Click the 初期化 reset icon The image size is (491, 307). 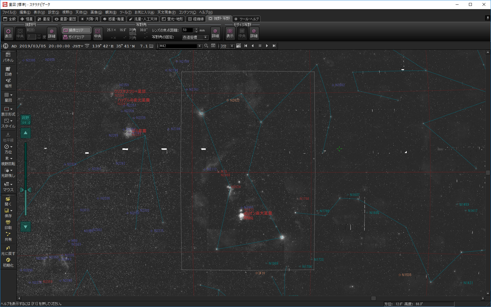(x=8, y=262)
